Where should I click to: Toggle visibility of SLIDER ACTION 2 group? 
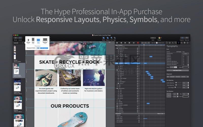[x=138, y=57]
